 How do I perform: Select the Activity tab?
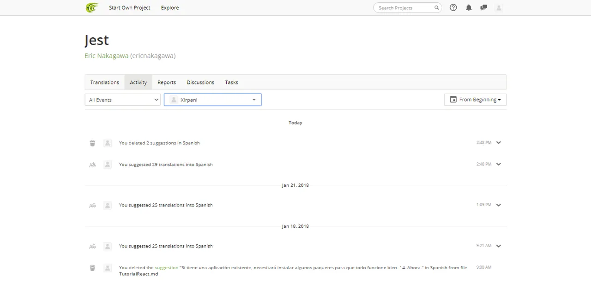(138, 83)
